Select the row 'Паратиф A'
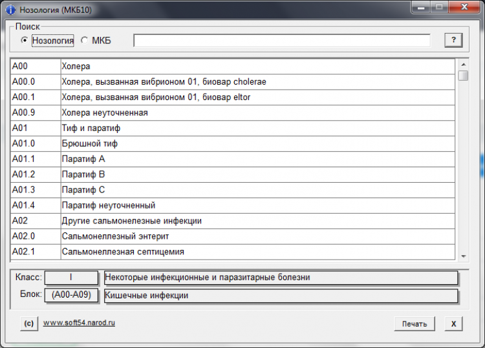485x348 pixels. (233, 159)
